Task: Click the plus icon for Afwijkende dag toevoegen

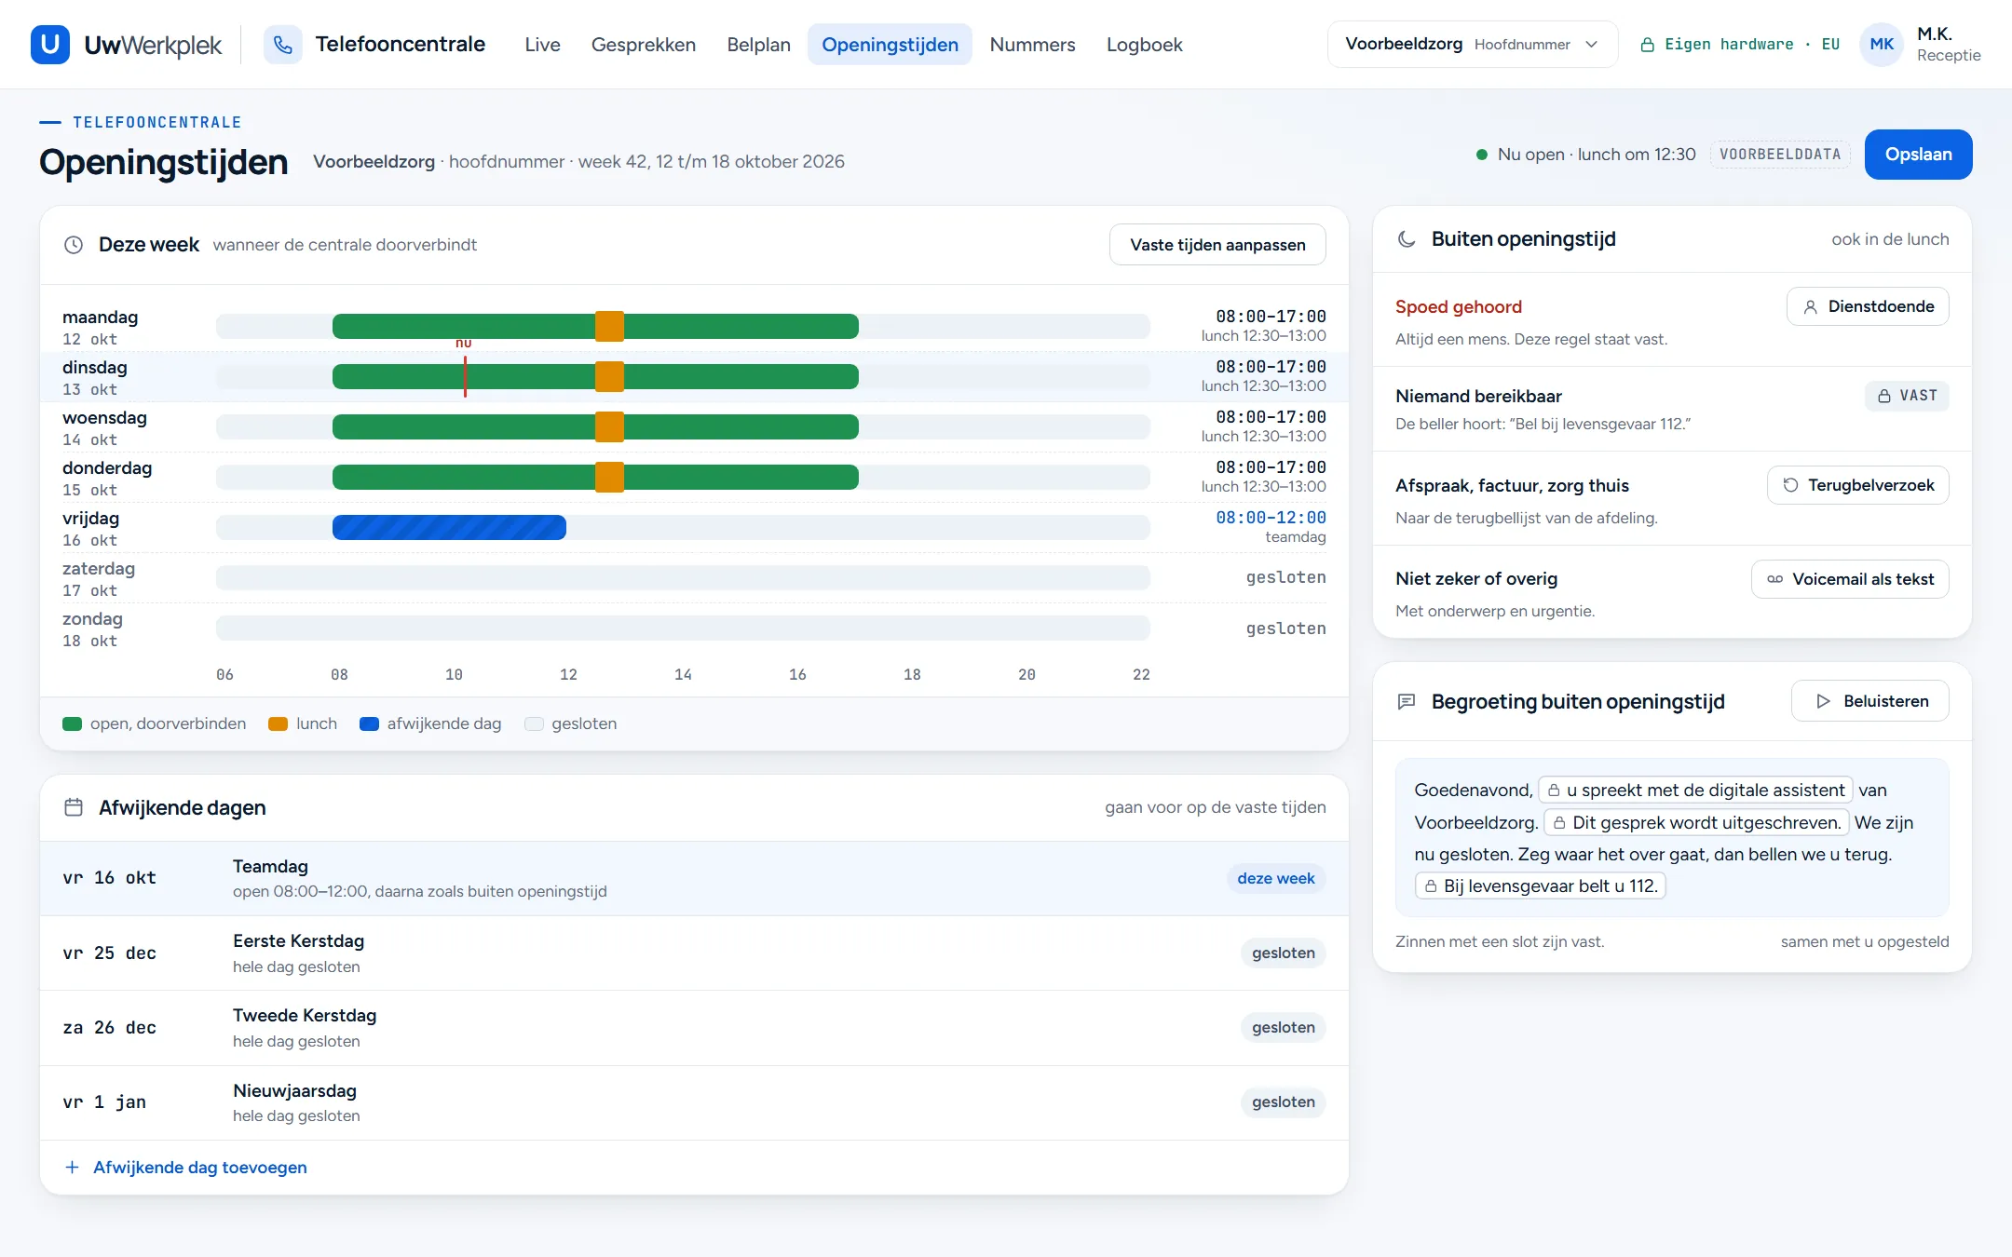Action: (72, 1168)
